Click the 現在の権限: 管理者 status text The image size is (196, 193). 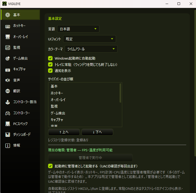click(80, 150)
